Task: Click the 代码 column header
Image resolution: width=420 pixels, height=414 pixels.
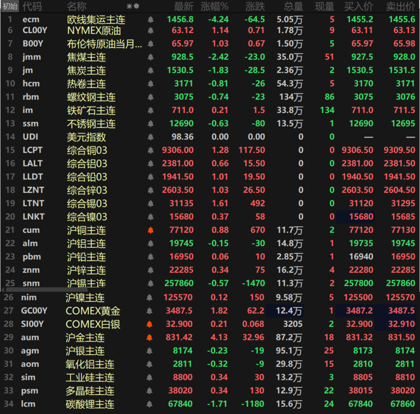Action: [32, 6]
